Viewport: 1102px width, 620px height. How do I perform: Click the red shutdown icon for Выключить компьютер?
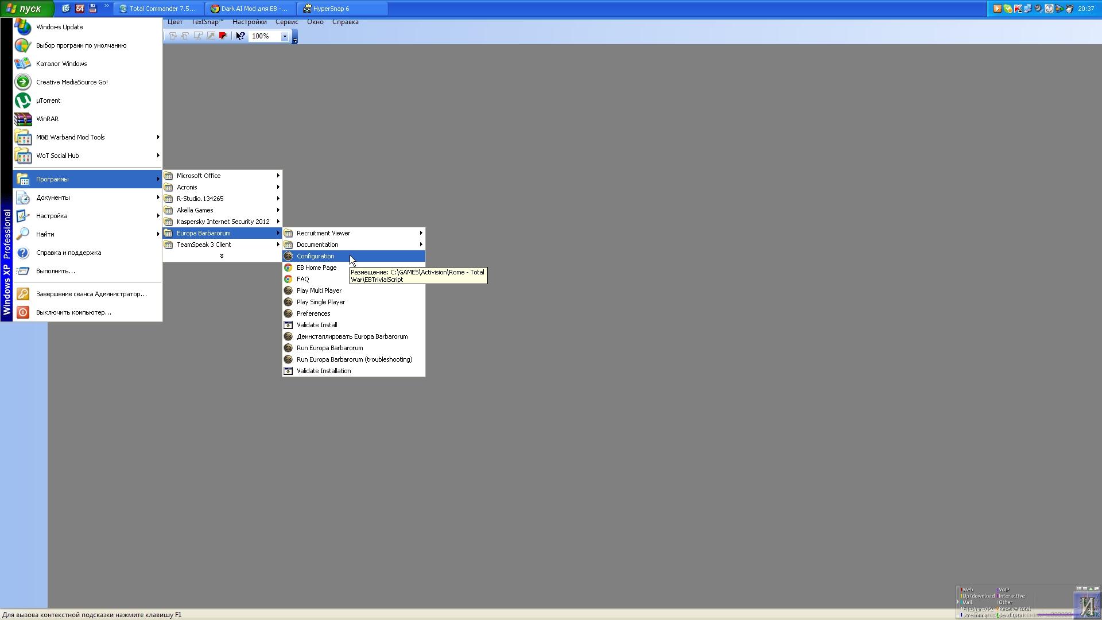23,312
